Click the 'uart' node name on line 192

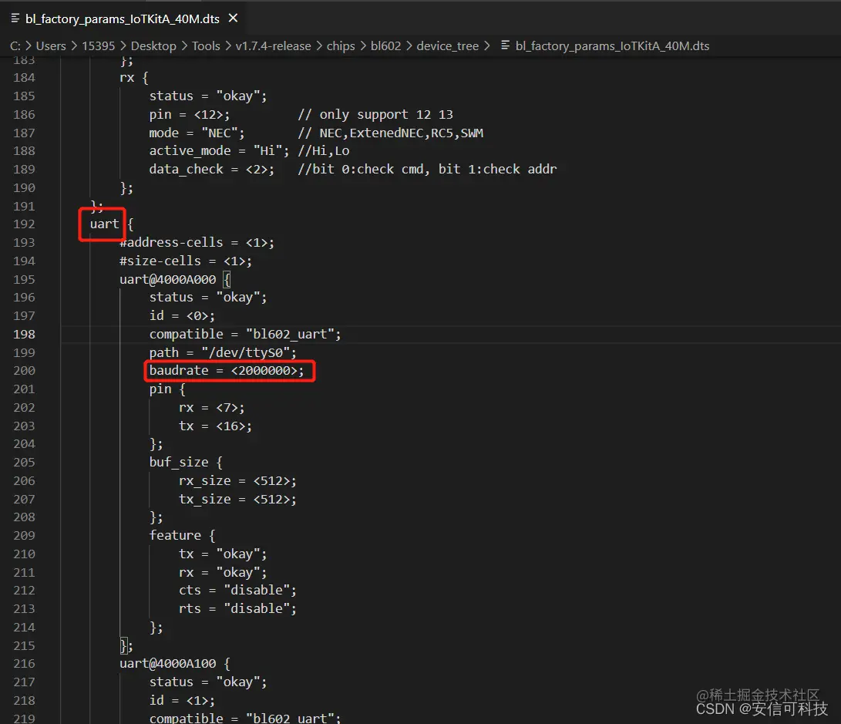104,224
